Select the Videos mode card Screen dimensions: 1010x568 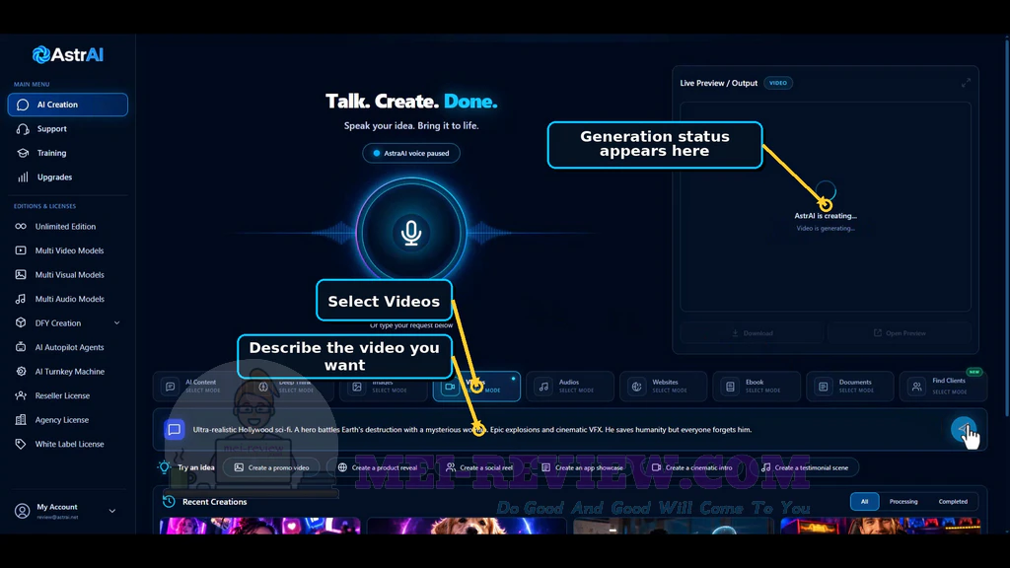point(476,387)
